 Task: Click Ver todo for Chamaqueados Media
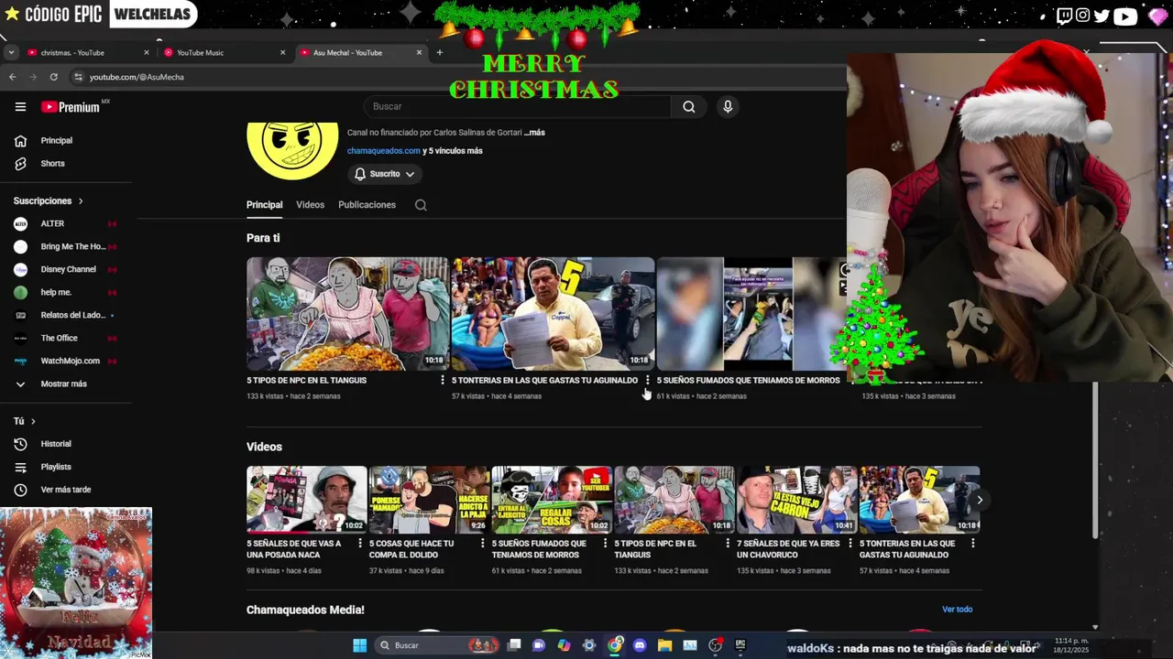point(957,610)
